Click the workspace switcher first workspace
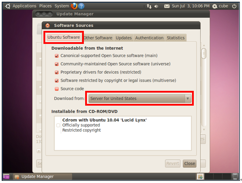Screen dimensions: 242x183 coord(200,176)
